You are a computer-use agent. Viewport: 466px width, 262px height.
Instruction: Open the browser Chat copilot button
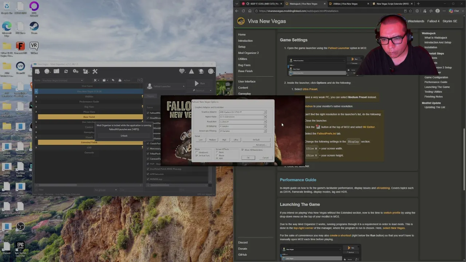(455, 11)
